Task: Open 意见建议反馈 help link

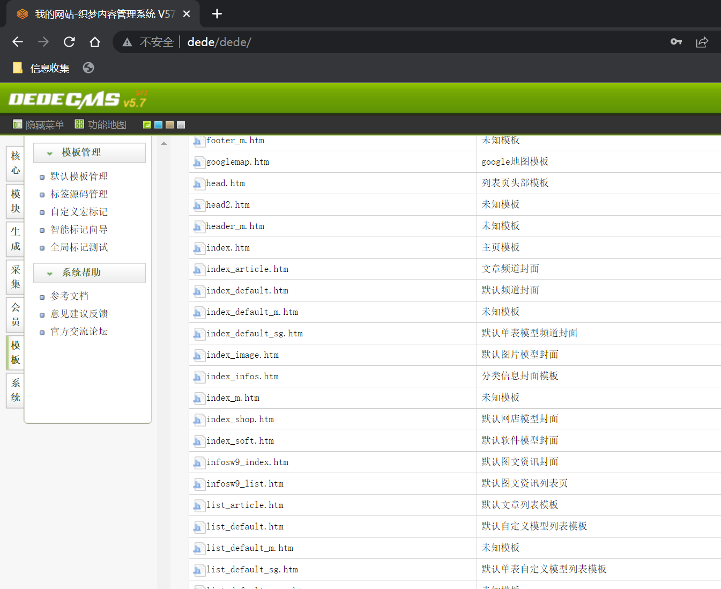Action: [79, 314]
